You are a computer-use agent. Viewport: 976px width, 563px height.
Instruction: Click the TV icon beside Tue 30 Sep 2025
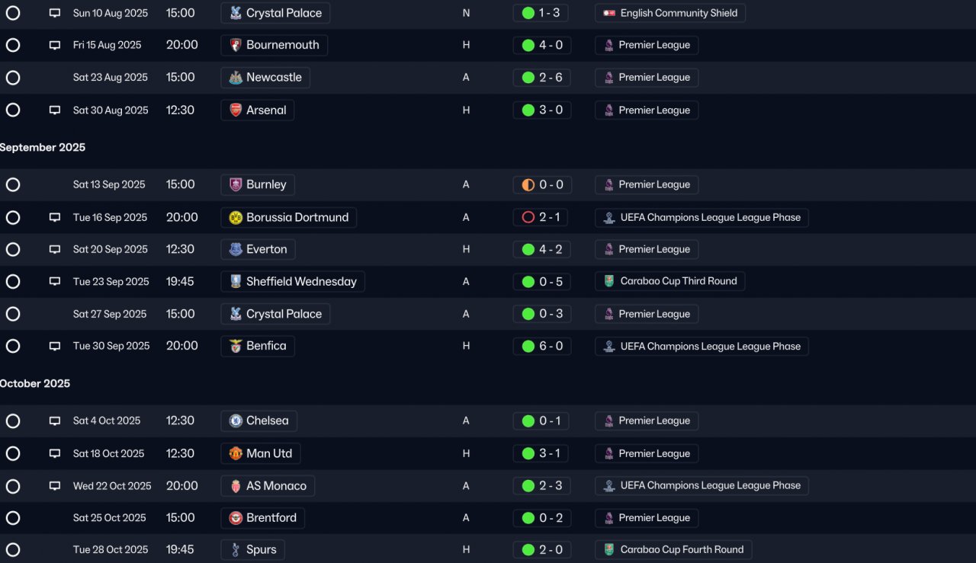click(55, 346)
